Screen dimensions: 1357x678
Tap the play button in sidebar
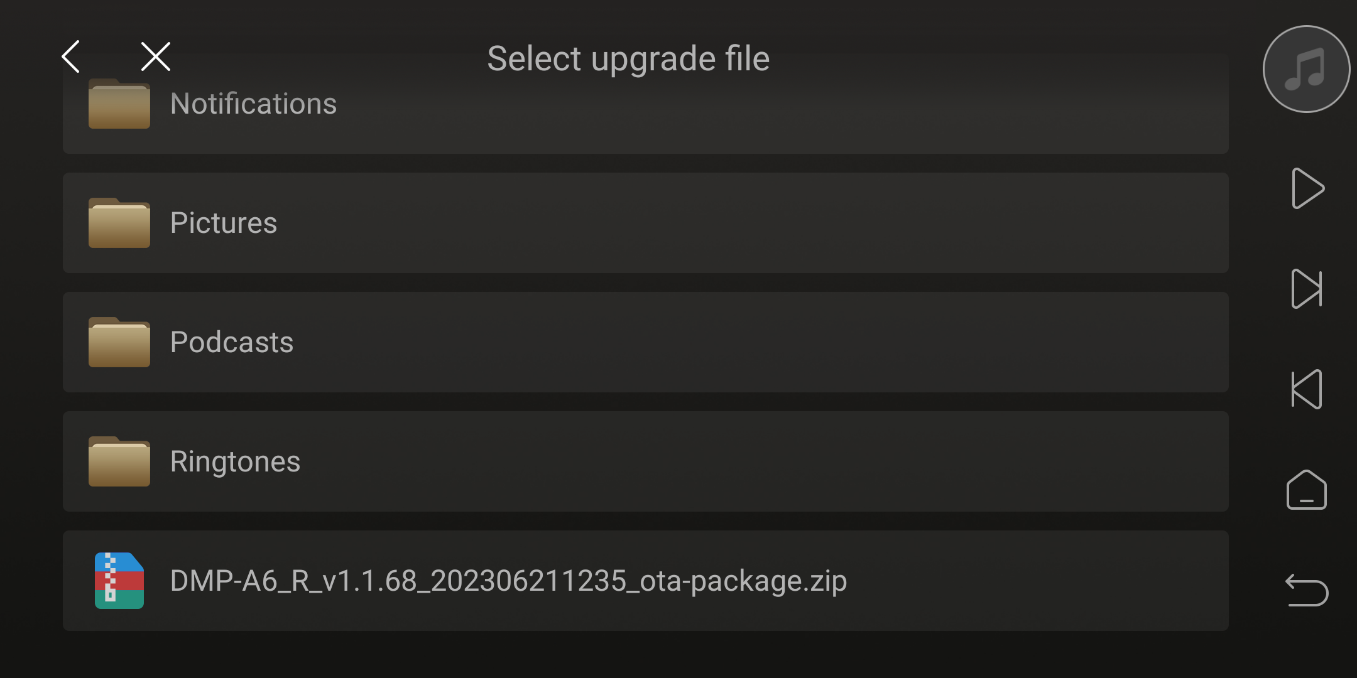1308,188
